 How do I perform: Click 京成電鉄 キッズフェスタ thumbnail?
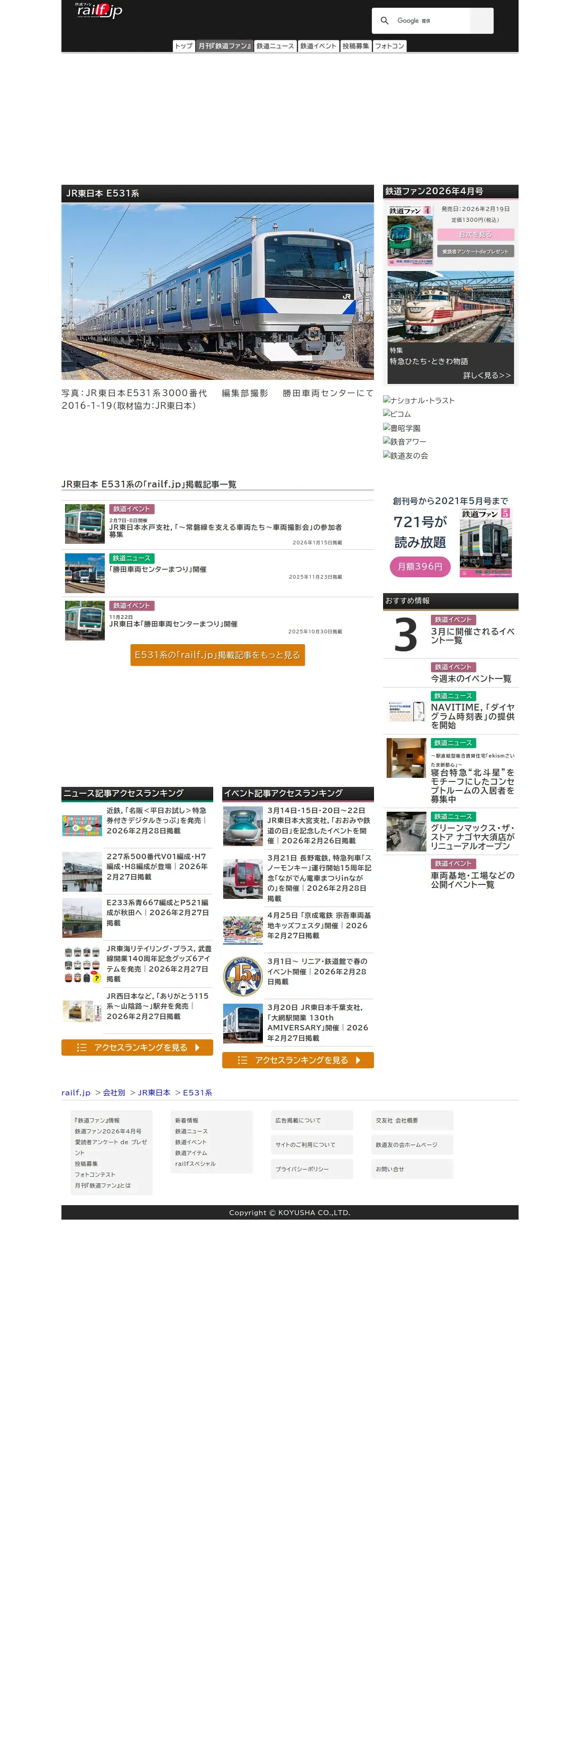coord(243,931)
